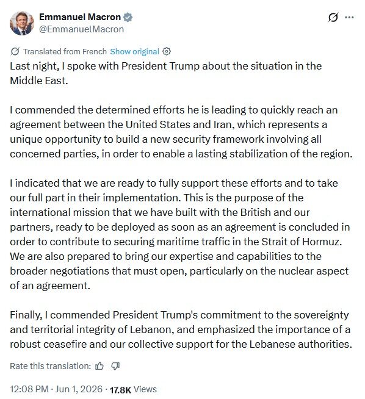The height and width of the screenshot is (399, 365).
Task: Click the blue verified badge
Action: [x=128, y=17]
